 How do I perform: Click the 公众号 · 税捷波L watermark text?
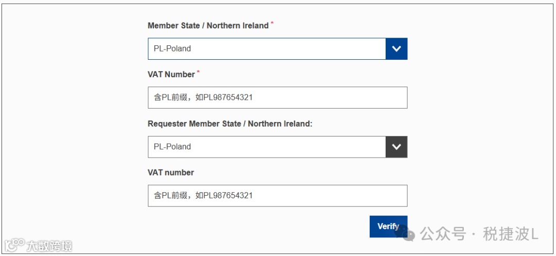coord(479,234)
